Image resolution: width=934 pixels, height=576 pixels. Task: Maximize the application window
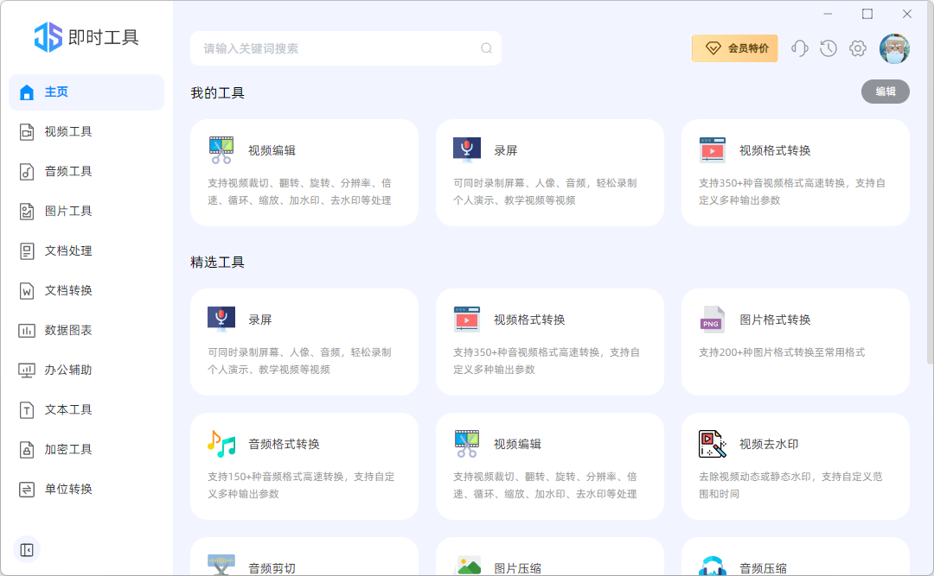(867, 14)
